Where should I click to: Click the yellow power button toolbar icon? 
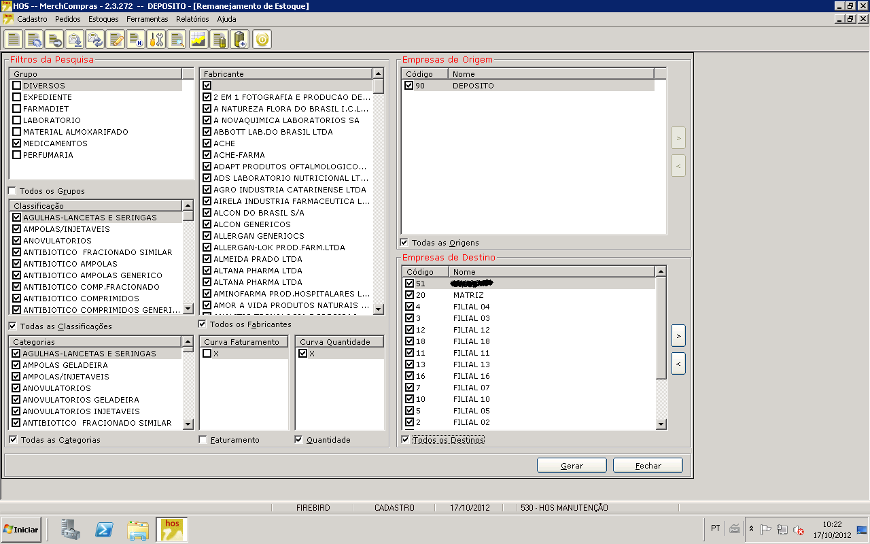coord(262,39)
